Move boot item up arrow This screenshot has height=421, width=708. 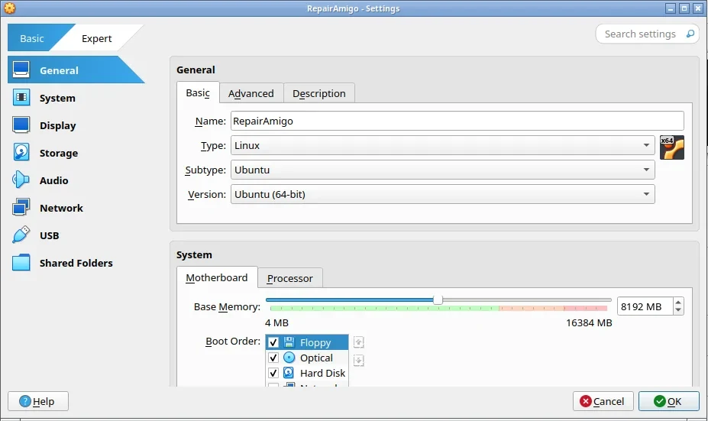(x=358, y=342)
